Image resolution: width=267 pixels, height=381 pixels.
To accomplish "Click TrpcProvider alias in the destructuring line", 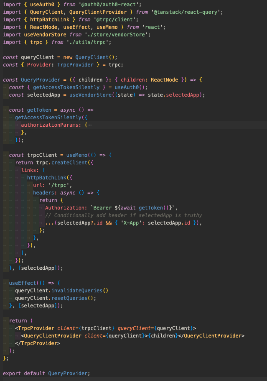I will coord(75,65).
